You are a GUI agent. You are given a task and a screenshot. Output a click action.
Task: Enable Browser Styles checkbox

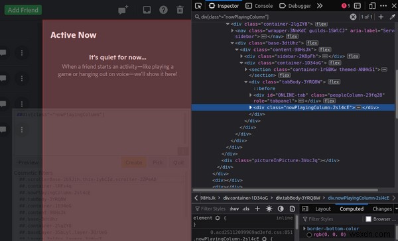(368, 219)
